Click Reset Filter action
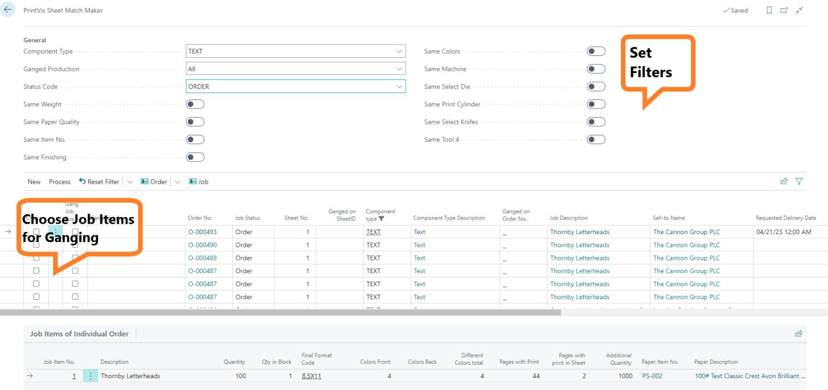 [99, 182]
